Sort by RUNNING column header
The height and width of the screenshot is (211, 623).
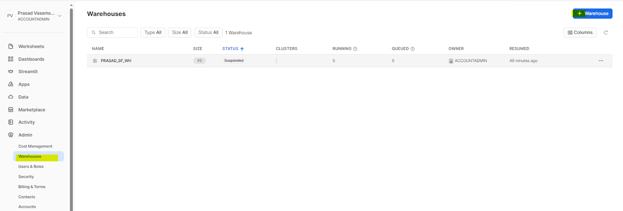(342, 49)
